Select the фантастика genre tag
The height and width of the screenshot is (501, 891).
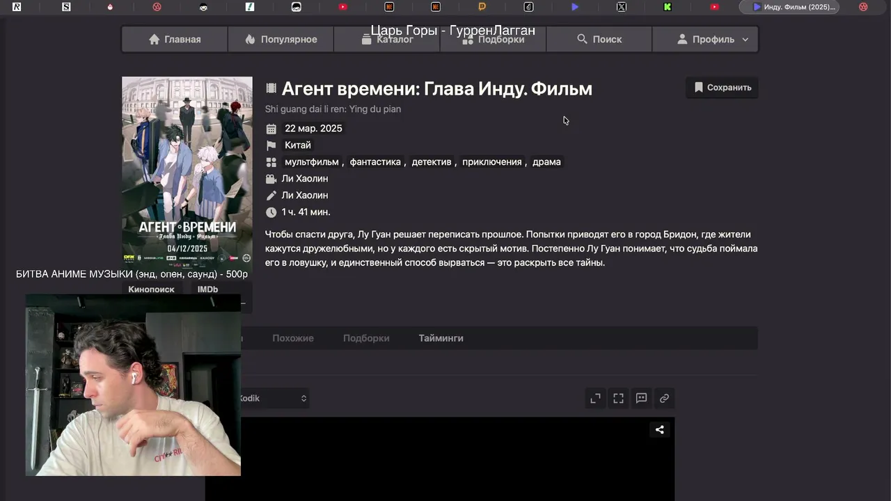pos(375,162)
